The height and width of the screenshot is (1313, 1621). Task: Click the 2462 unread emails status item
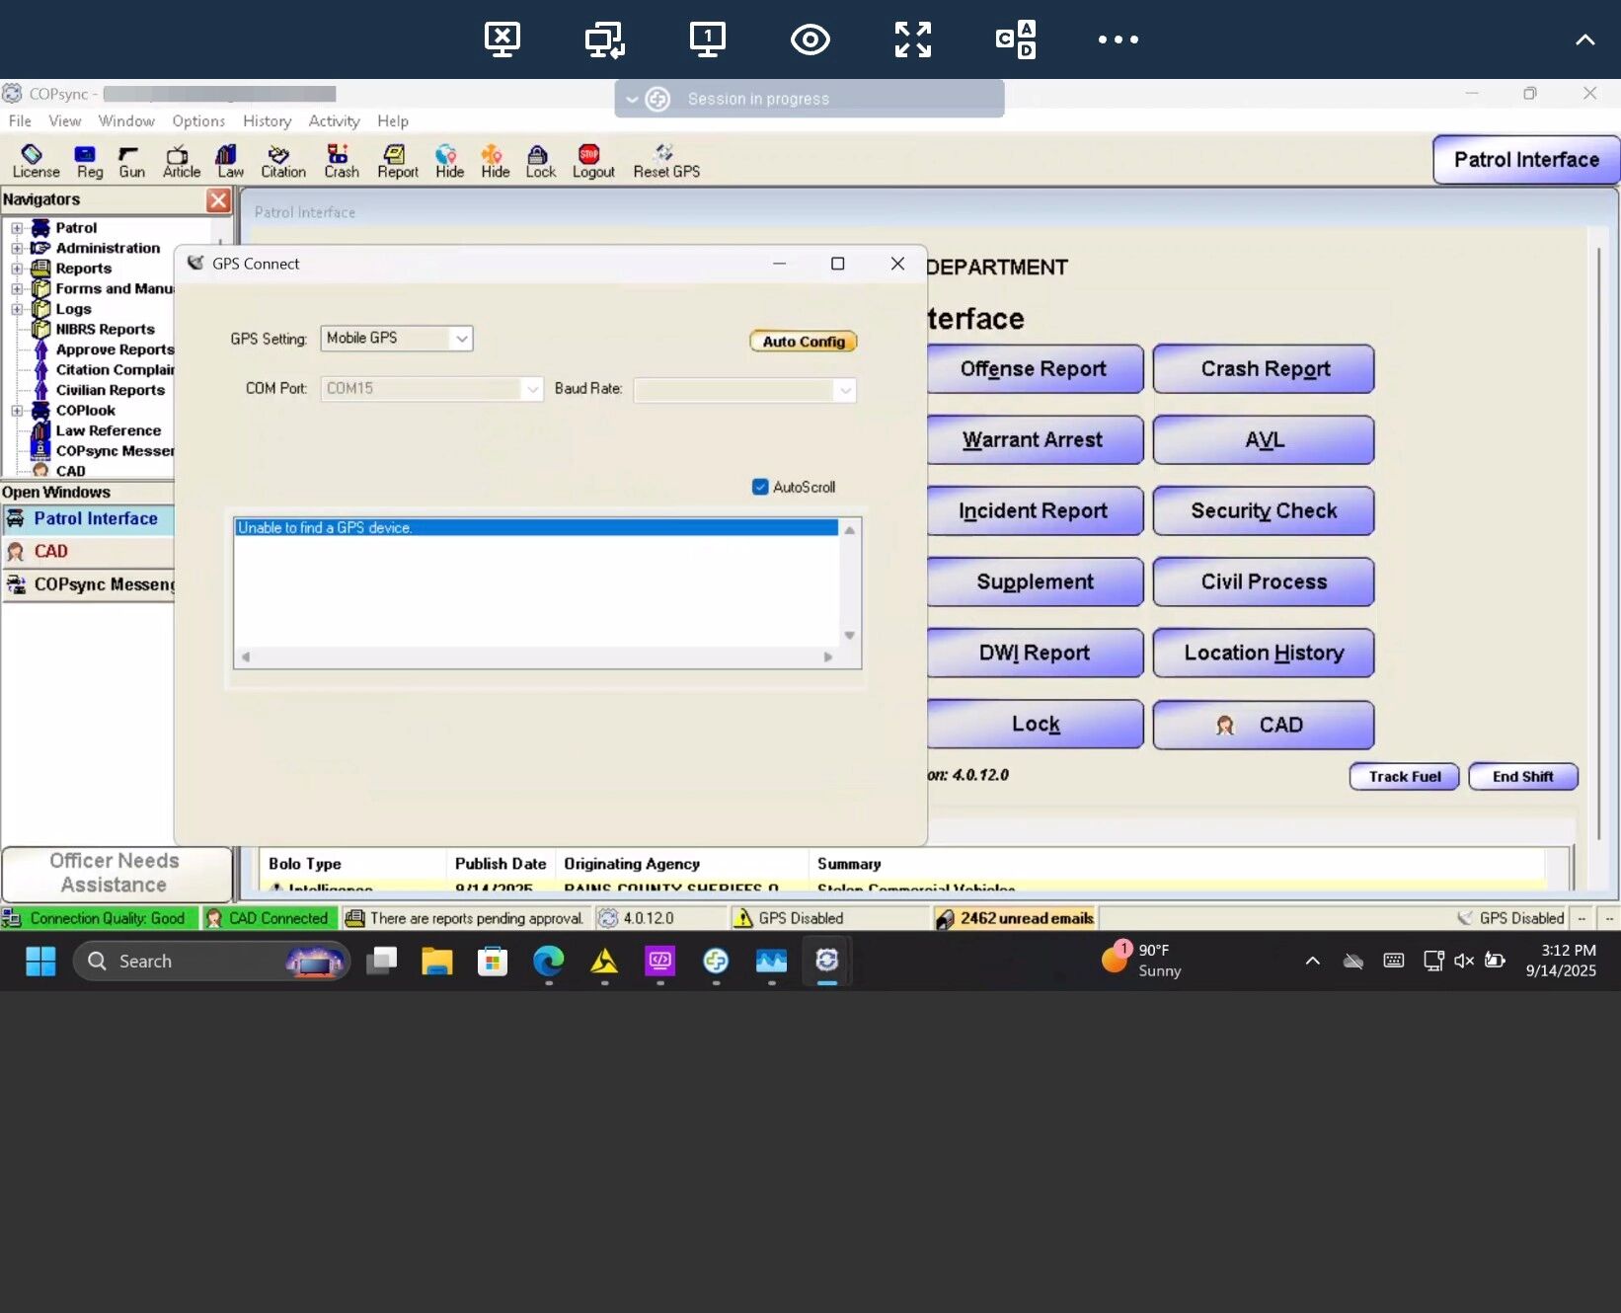[x=1016, y=919]
